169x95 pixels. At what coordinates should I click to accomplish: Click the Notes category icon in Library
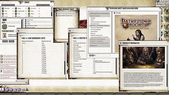[3, 14]
